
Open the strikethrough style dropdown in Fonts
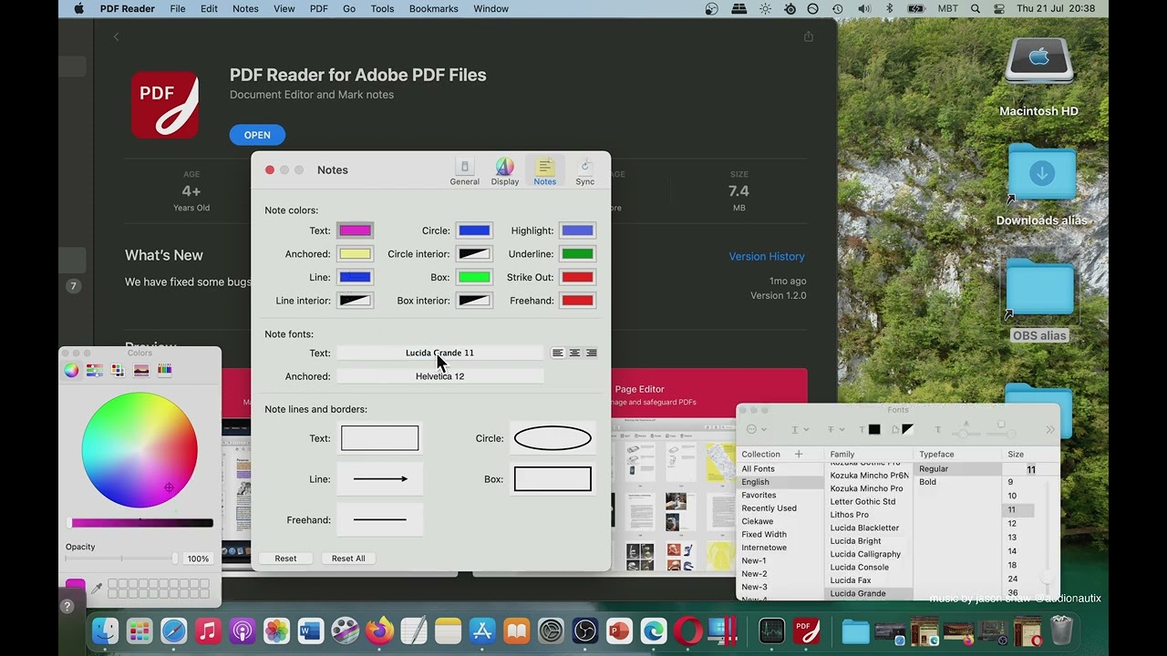point(835,429)
